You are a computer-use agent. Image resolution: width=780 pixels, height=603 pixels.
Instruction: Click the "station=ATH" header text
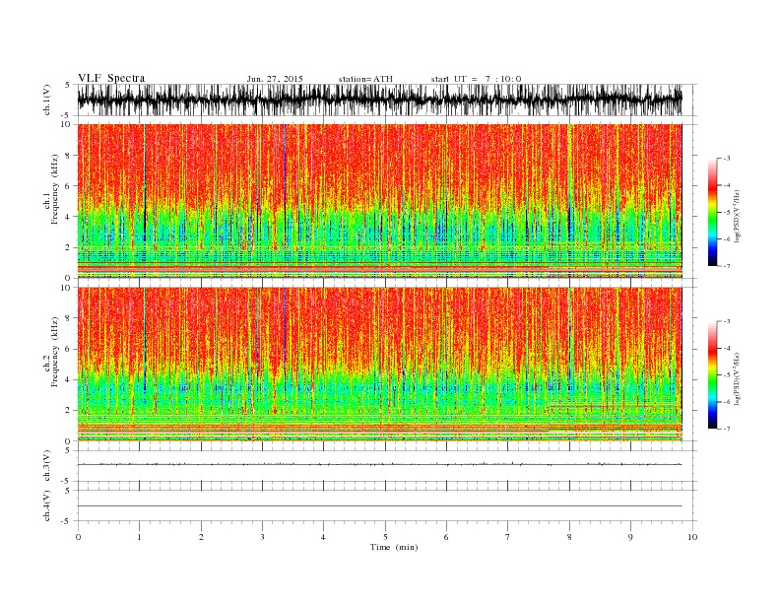coord(365,79)
